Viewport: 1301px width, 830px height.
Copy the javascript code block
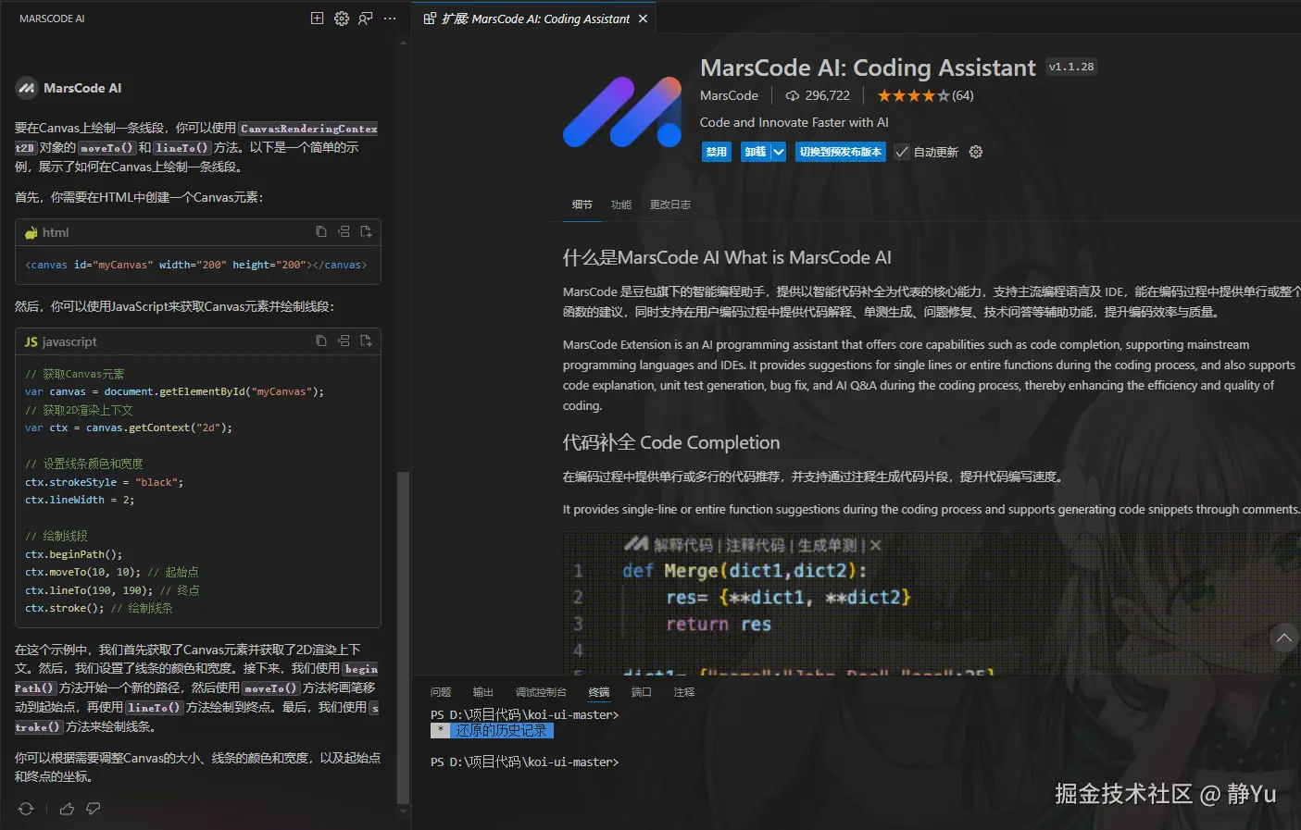(x=320, y=341)
